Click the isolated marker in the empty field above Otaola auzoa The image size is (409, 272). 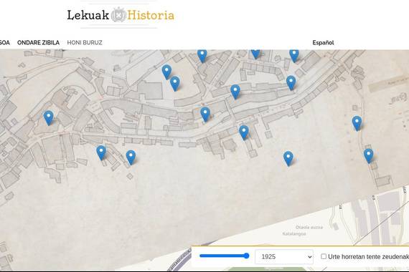coord(288,158)
